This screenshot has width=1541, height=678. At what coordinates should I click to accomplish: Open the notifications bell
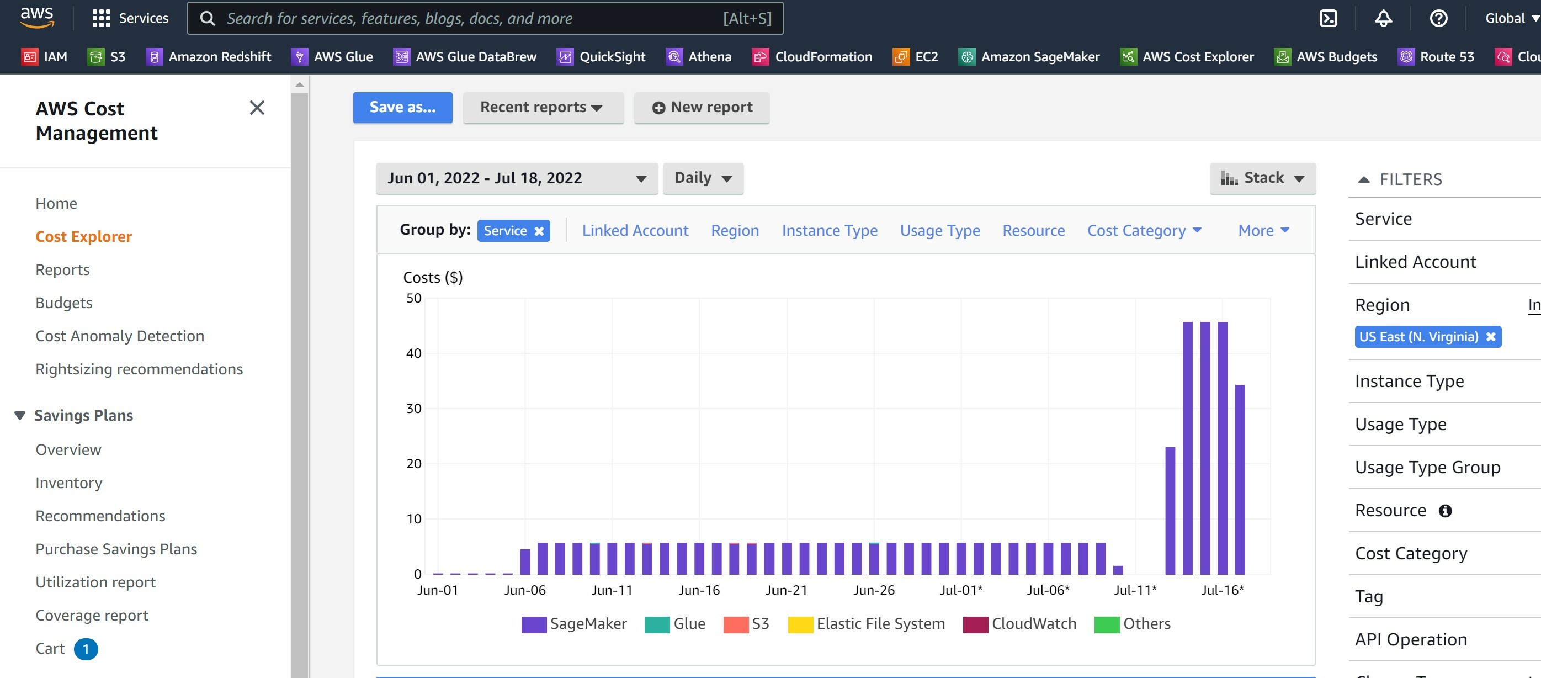click(x=1383, y=18)
